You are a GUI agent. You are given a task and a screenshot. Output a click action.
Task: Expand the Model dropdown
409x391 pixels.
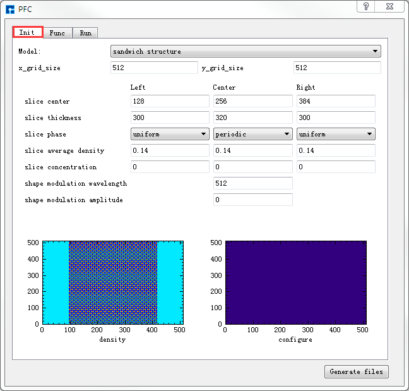coord(246,51)
